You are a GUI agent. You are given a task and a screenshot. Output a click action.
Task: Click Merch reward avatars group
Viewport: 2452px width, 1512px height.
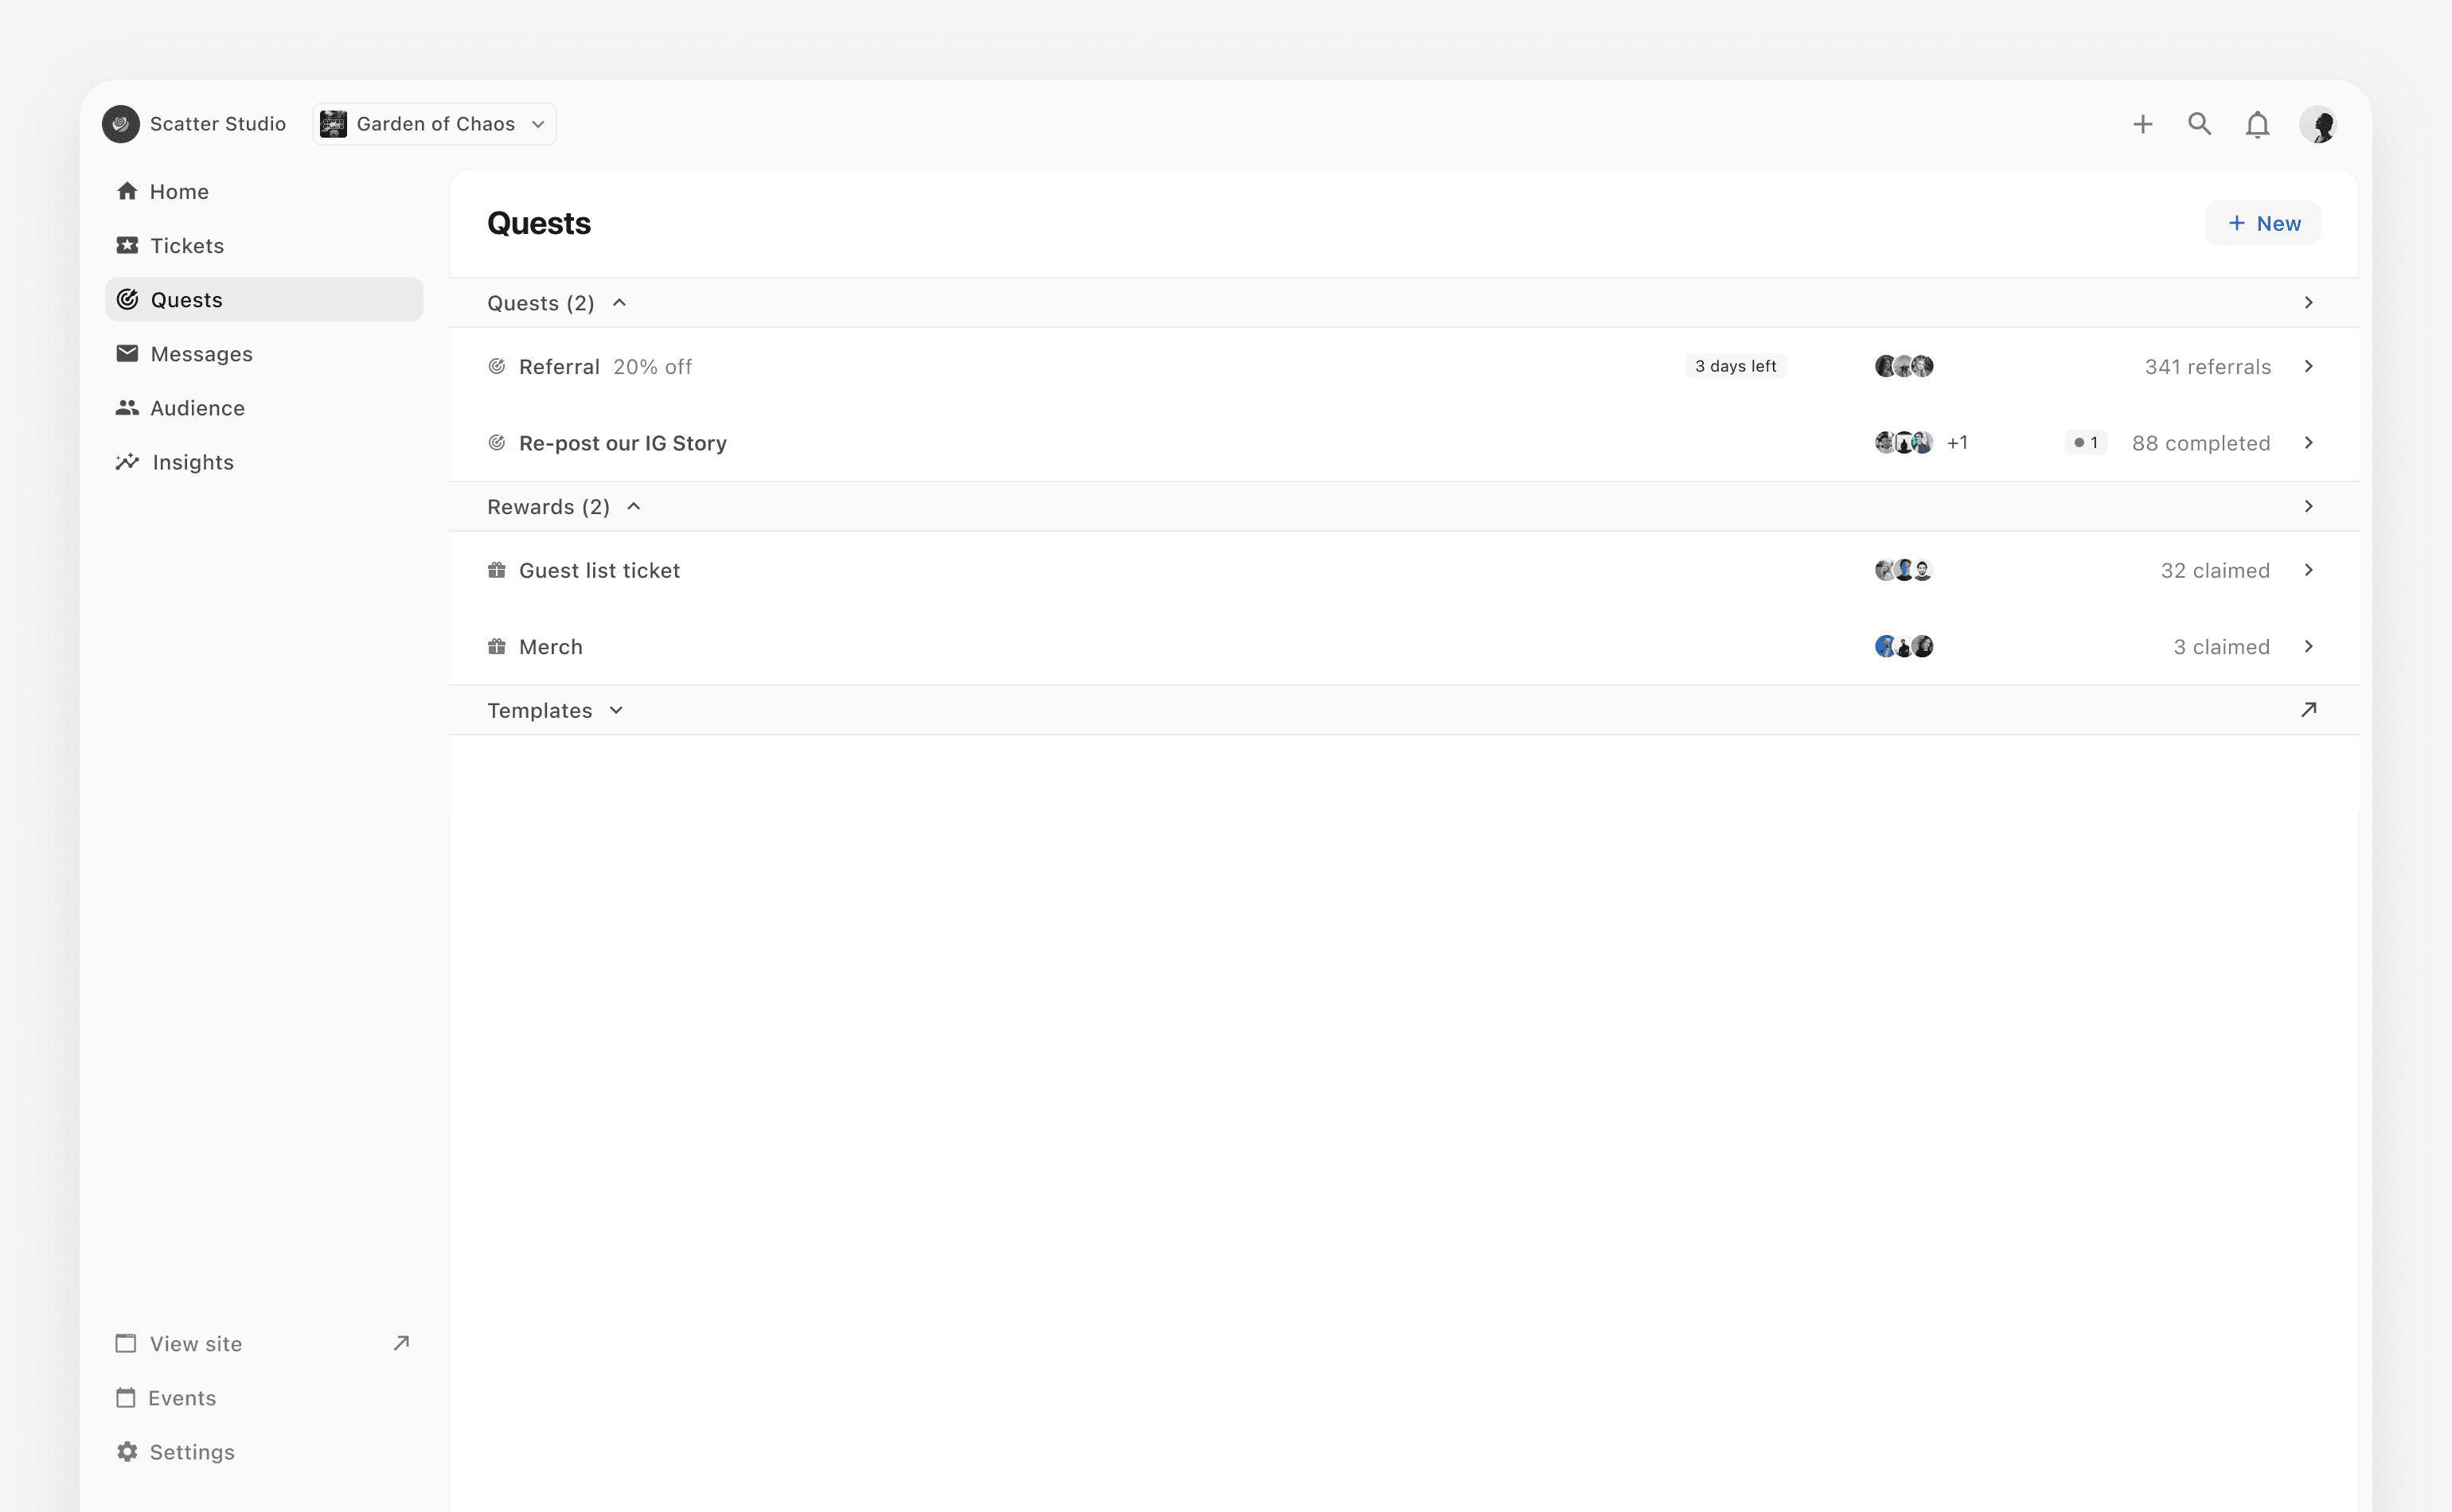click(1903, 647)
